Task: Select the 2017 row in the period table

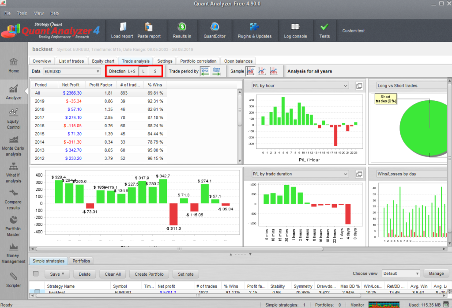Action: pos(99,118)
